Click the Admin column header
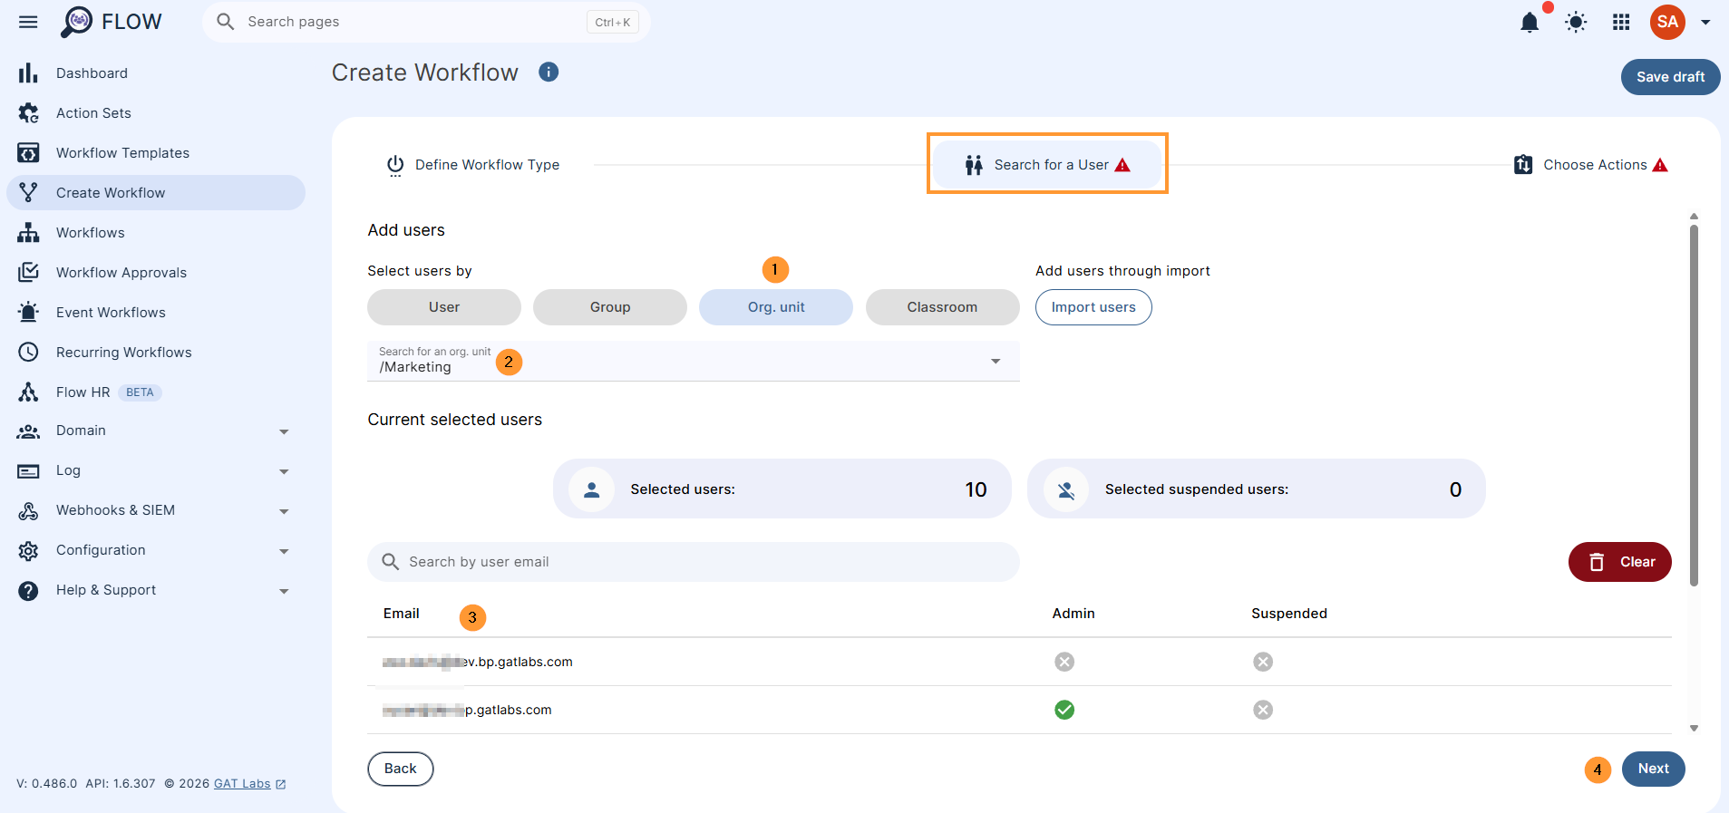This screenshot has height=813, width=1729. pyautogui.click(x=1073, y=614)
